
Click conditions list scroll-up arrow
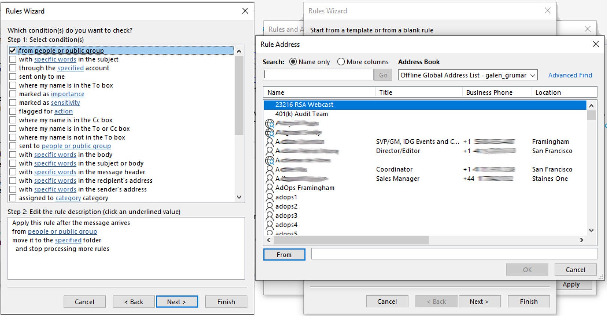pos(239,51)
